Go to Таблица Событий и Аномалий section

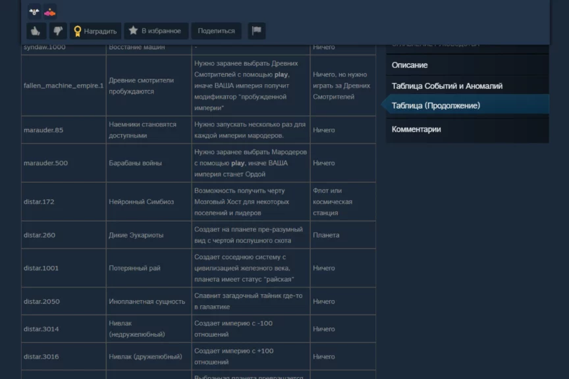[x=447, y=86]
